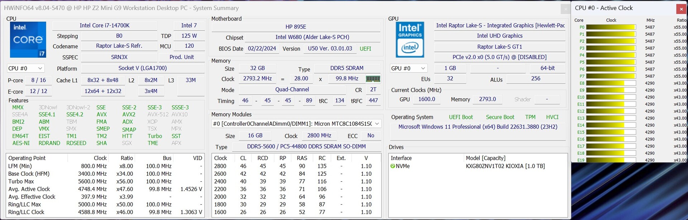Viewport: 688px width, 220px height.
Task: Click the Prod. Unit field
Action: [182, 57]
